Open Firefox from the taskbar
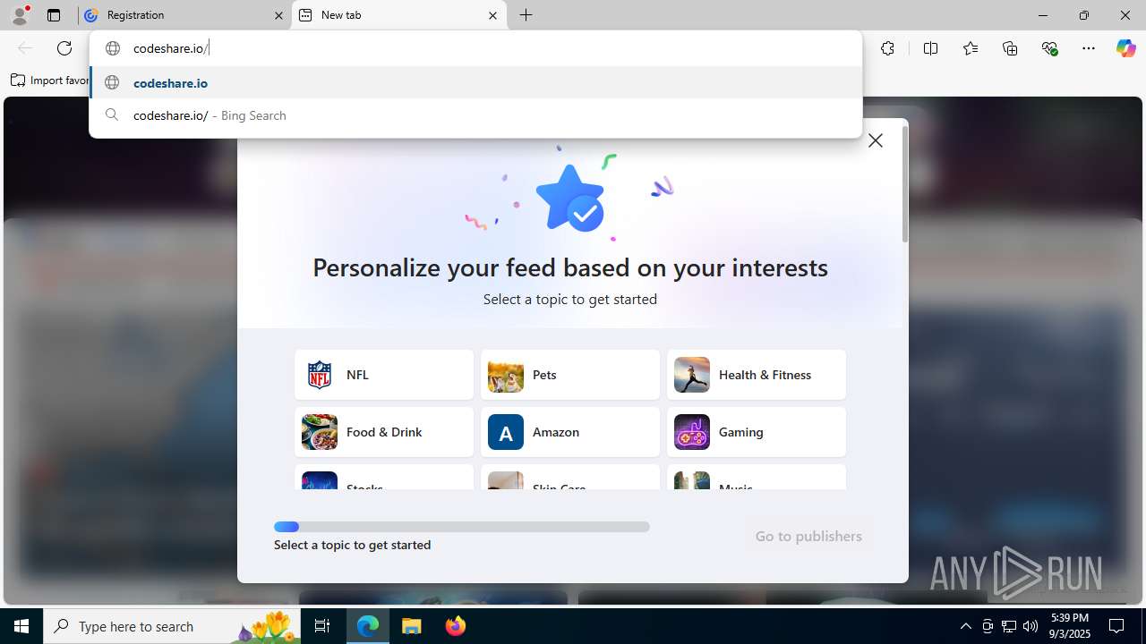The image size is (1146, 644). click(456, 626)
